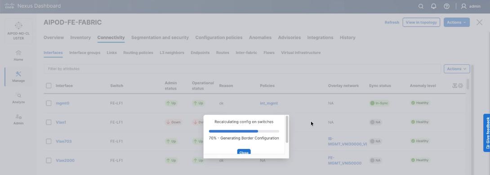The width and height of the screenshot is (490, 175).
Task: Select Endpoints sub-tab
Action: (200, 53)
